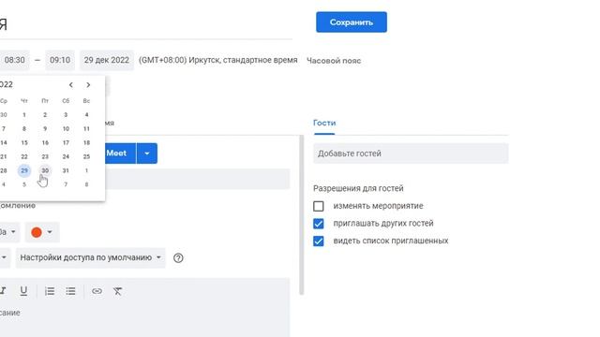Select December 15 in the calendar
The width and height of the screenshot is (600, 337).
click(24, 142)
